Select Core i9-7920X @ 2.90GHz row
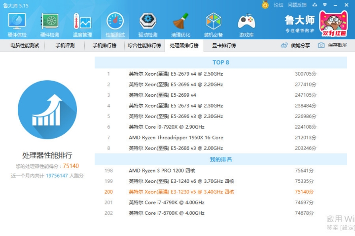This screenshot has height=236, width=355. (221, 127)
